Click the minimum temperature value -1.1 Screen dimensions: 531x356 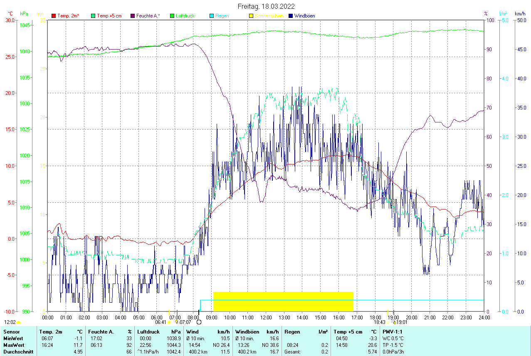pos(79,339)
